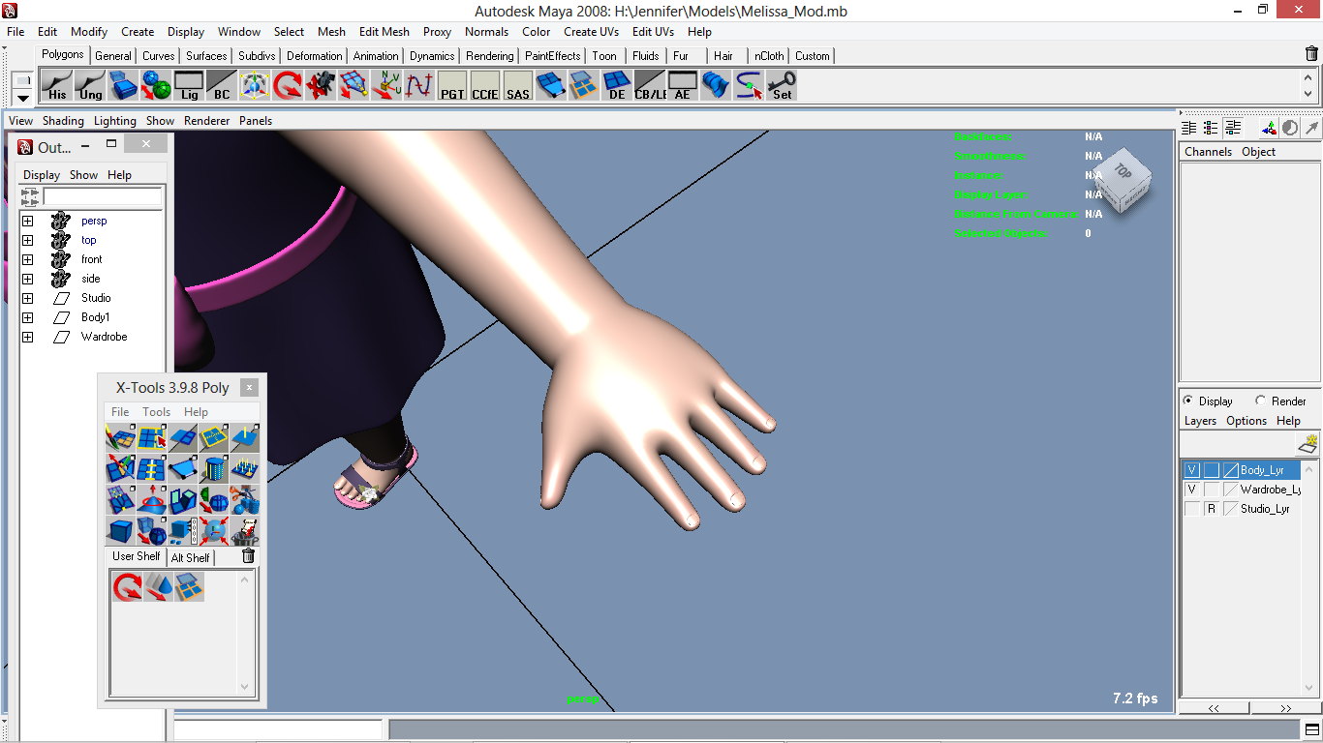This screenshot has width=1323, height=743.
Task: Expand the Studio node in the Outliner
Action: [x=27, y=298]
